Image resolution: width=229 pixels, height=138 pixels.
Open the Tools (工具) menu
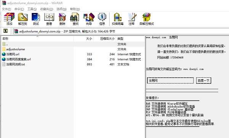tap(32, 9)
